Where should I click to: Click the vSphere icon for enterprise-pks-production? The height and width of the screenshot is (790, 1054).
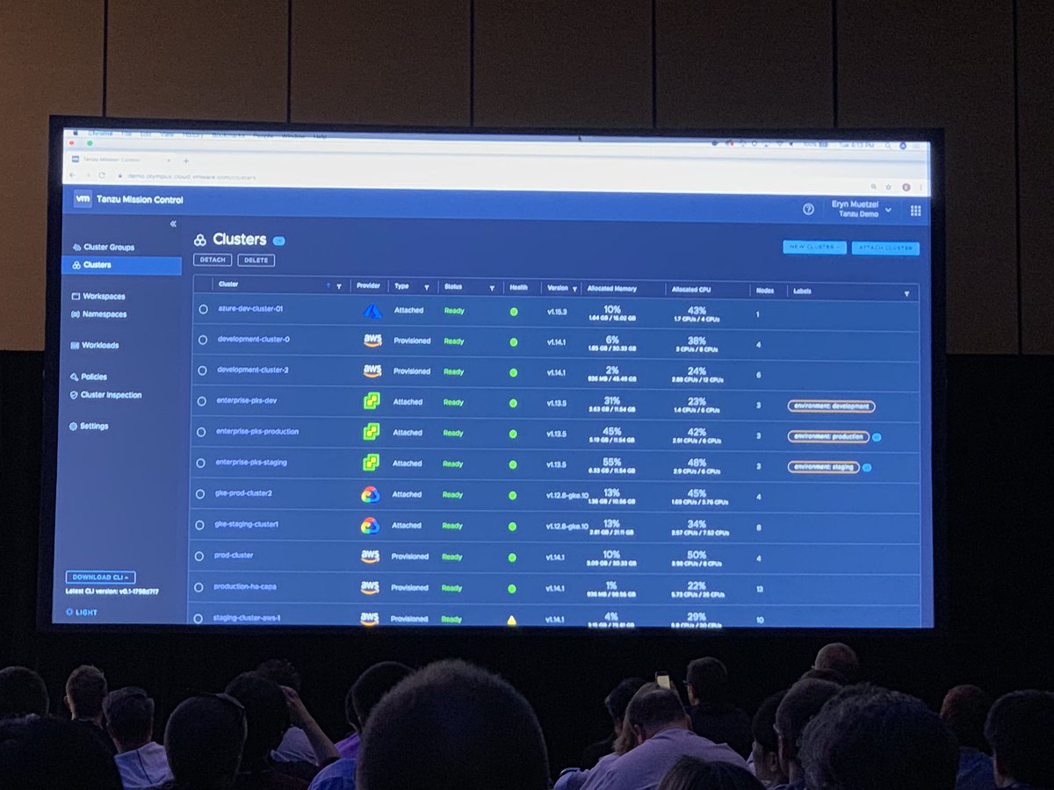372,432
